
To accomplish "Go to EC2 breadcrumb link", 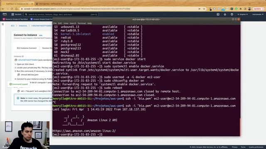I will [x=13, y=26].
